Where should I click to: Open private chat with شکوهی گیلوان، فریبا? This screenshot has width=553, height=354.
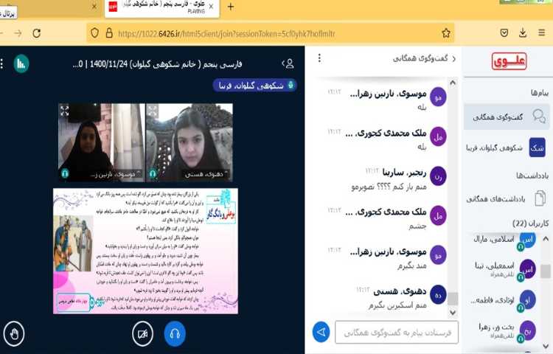click(507, 147)
